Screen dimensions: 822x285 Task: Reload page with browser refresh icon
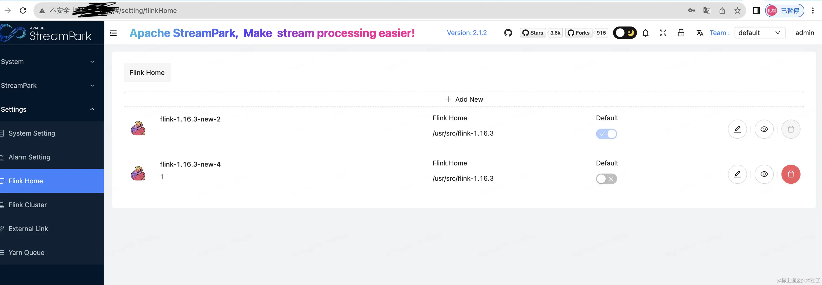click(23, 11)
